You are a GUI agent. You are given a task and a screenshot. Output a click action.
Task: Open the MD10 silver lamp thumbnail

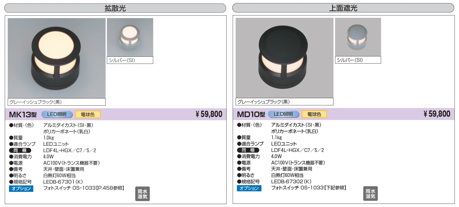coord(358,37)
